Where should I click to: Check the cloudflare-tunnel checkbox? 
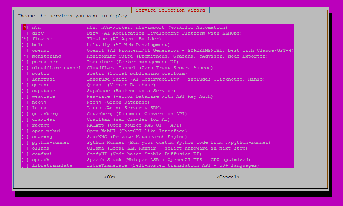click(25, 68)
